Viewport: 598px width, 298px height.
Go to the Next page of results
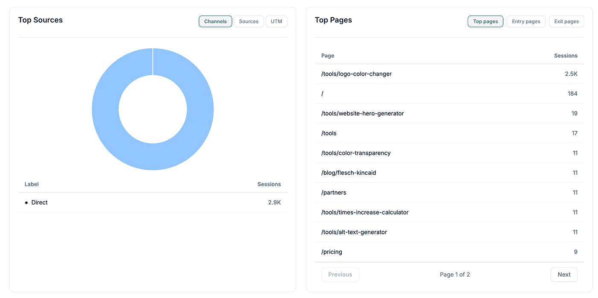coord(564,274)
